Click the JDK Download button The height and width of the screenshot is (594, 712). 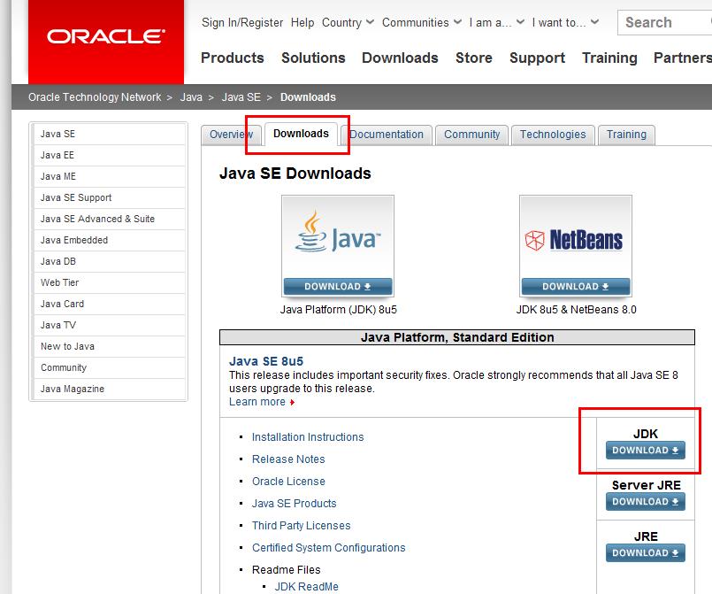click(x=646, y=450)
